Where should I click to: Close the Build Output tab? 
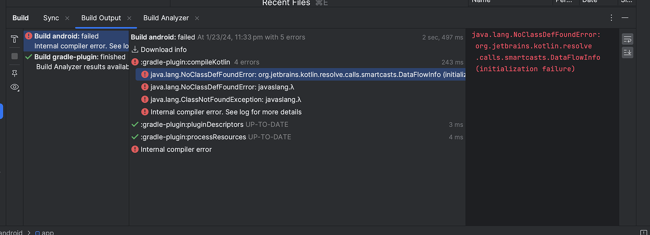click(129, 18)
